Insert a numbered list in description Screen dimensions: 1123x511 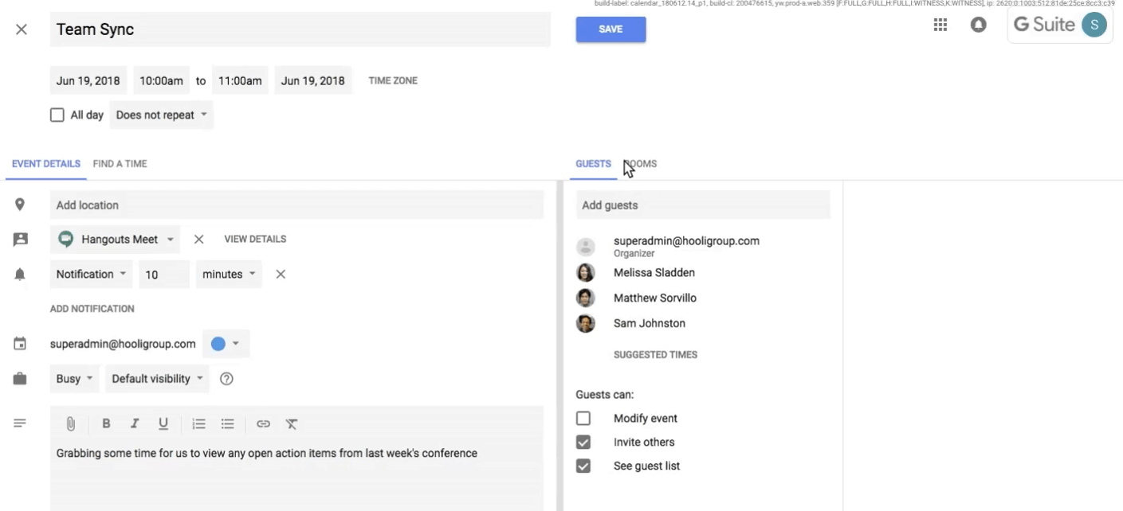click(x=199, y=424)
